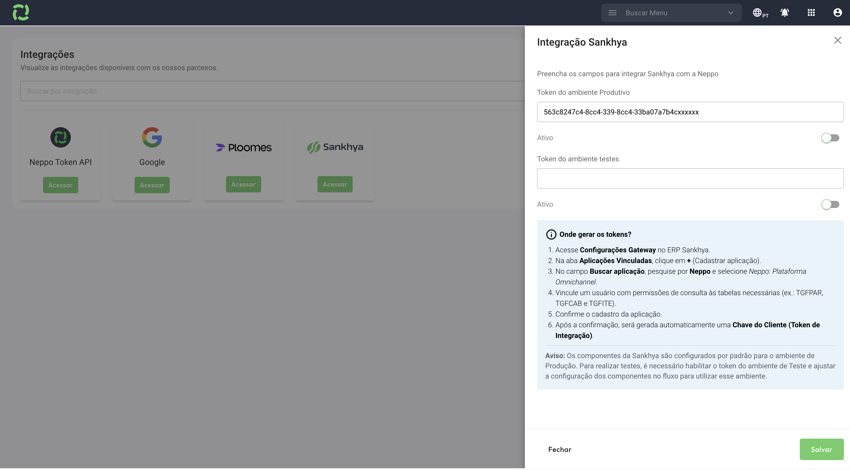Toggle Ativo switch for the test token
The width and height of the screenshot is (850, 470).
tap(830, 205)
